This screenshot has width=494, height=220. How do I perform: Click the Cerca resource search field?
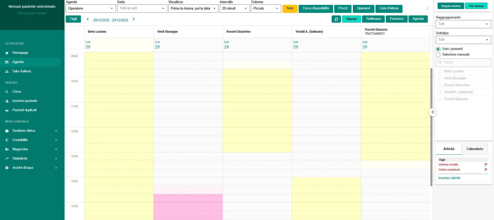click(x=463, y=63)
